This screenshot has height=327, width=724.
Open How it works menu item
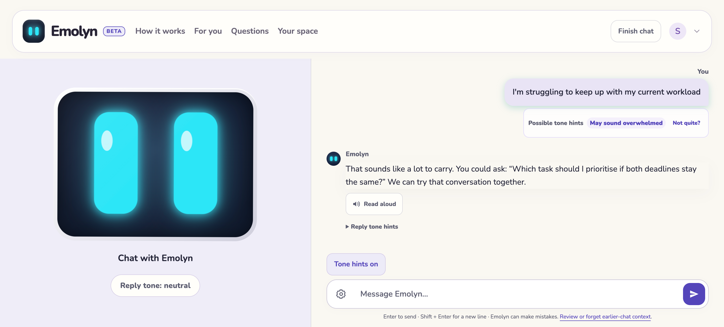(x=160, y=31)
